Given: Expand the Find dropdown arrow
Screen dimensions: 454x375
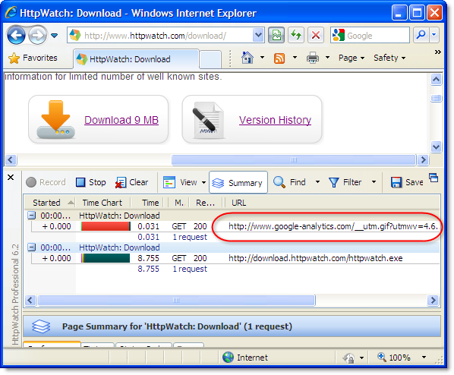Looking at the screenshot, I should (317, 182).
